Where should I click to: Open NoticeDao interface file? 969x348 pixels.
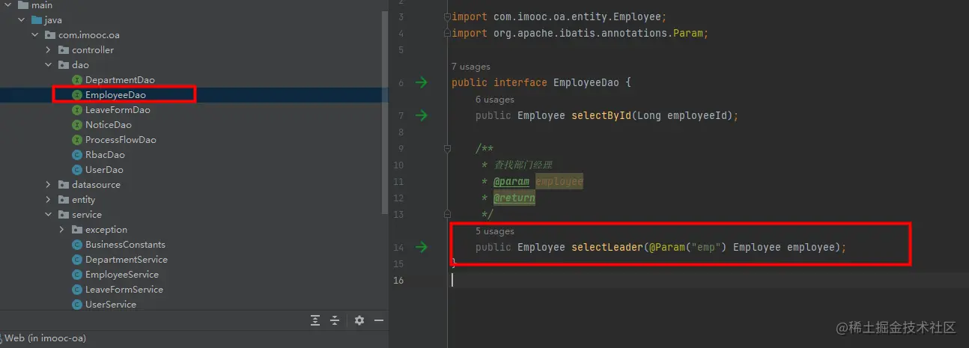108,125
